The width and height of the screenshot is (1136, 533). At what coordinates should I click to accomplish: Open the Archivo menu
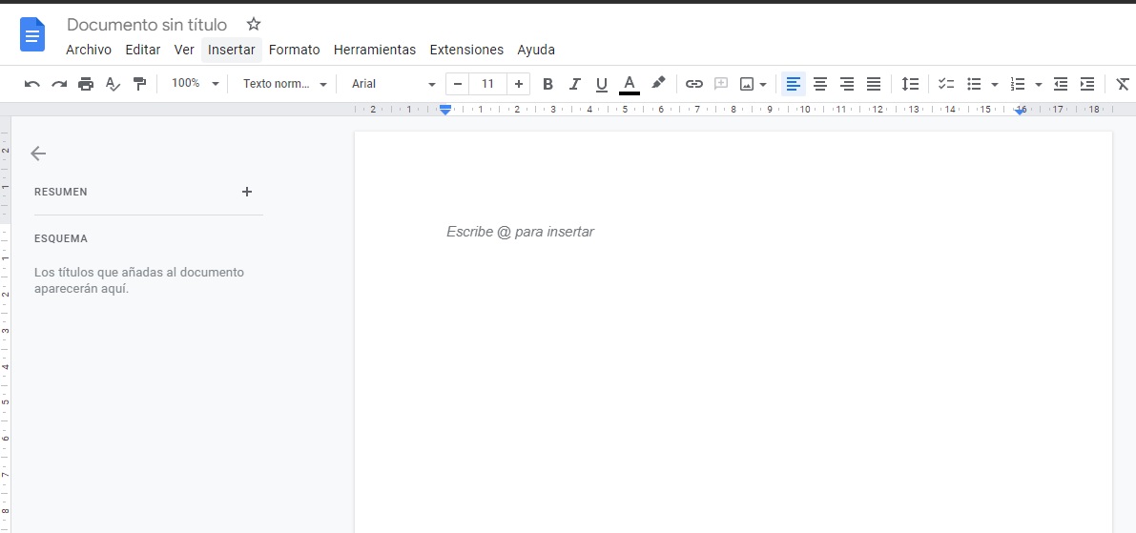tap(89, 50)
